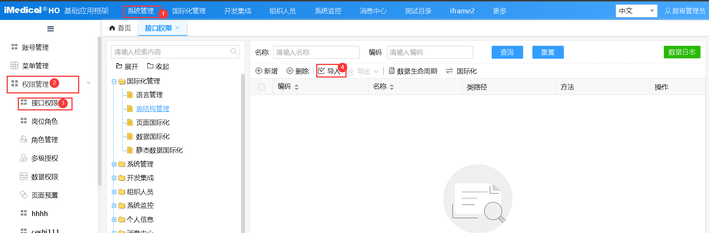
Task: Expand the 开发集成 tree node
Action: [114, 178]
